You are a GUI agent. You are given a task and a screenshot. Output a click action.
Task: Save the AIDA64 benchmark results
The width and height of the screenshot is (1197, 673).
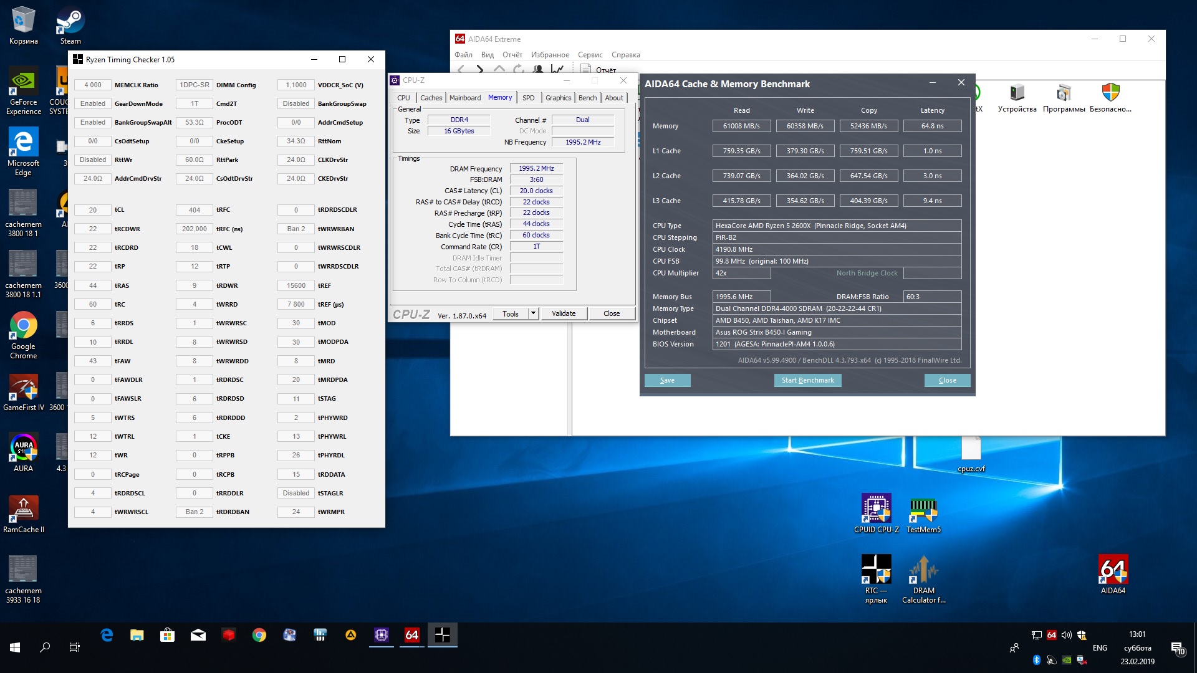pyautogui.click(x=667, y=380)
